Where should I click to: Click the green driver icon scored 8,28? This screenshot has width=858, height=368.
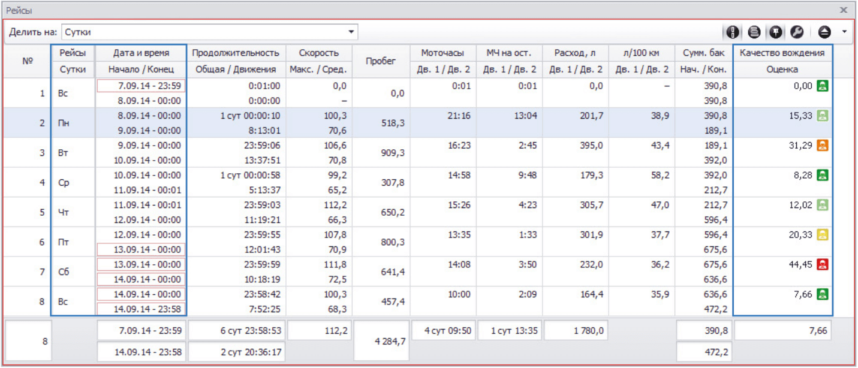pyautogui.click(x=823, y=175)
